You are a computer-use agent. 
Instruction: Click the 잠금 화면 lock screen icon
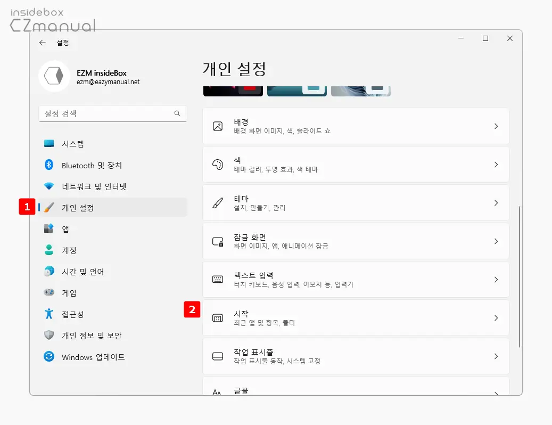[x=218, y=241]
